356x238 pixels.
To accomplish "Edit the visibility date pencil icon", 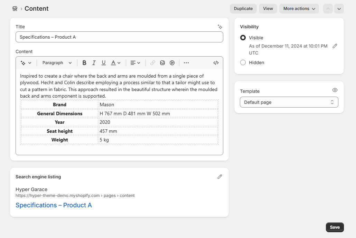I will pyautogui.click(x=335, y=46).
